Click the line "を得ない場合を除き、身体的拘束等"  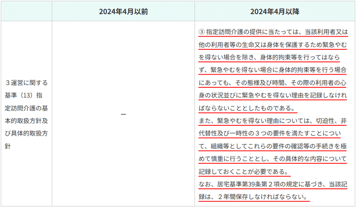coord(269,57)
